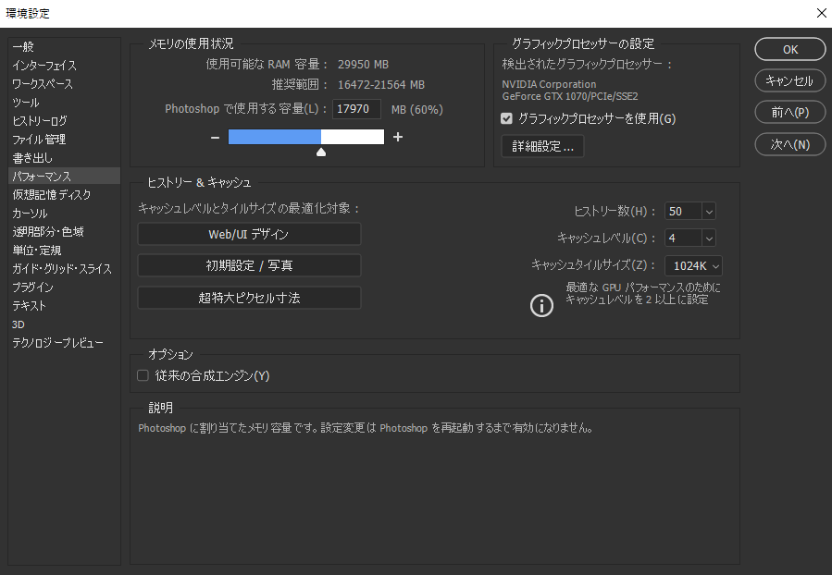832x575 pixels.
Task: Select ワークスペース category
Action: click(x=64, y=84)
